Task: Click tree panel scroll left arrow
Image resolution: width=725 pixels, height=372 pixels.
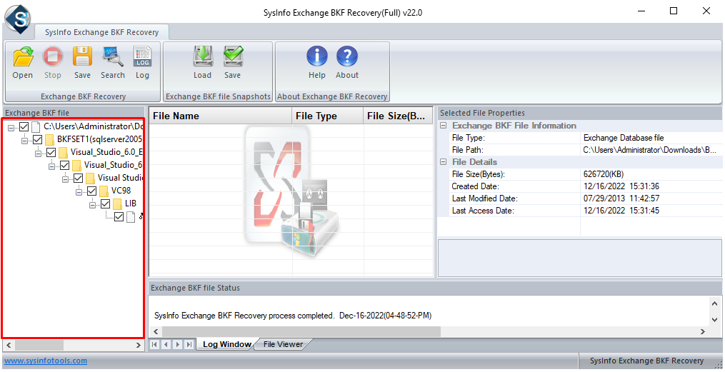Action: (x=9, y=345)
